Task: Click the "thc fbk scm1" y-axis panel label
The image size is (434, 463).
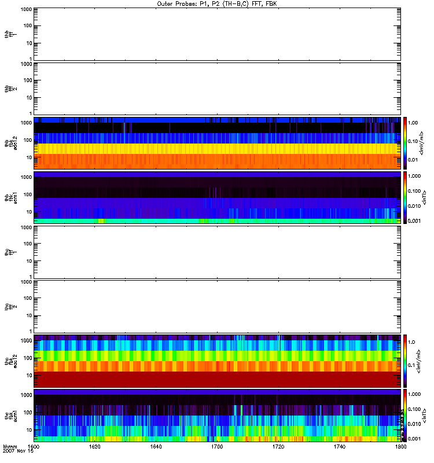Action: 10,416
